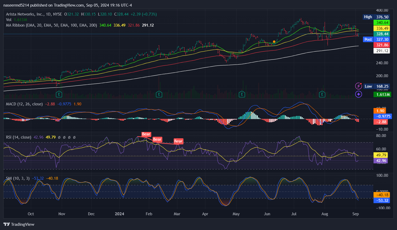The width and height of the screenshot is (397, 230).
Task: Open the RSI (14, close) legend
Action: pyautogui.click(x=18, y=137)
